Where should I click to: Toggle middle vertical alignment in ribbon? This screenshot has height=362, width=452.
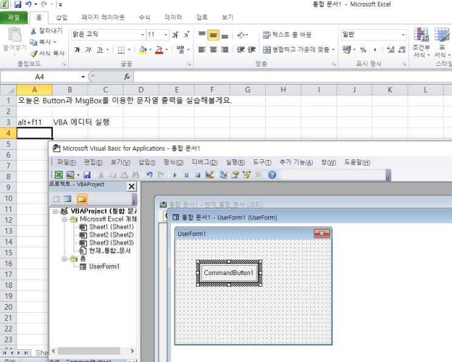coord(214,35)
